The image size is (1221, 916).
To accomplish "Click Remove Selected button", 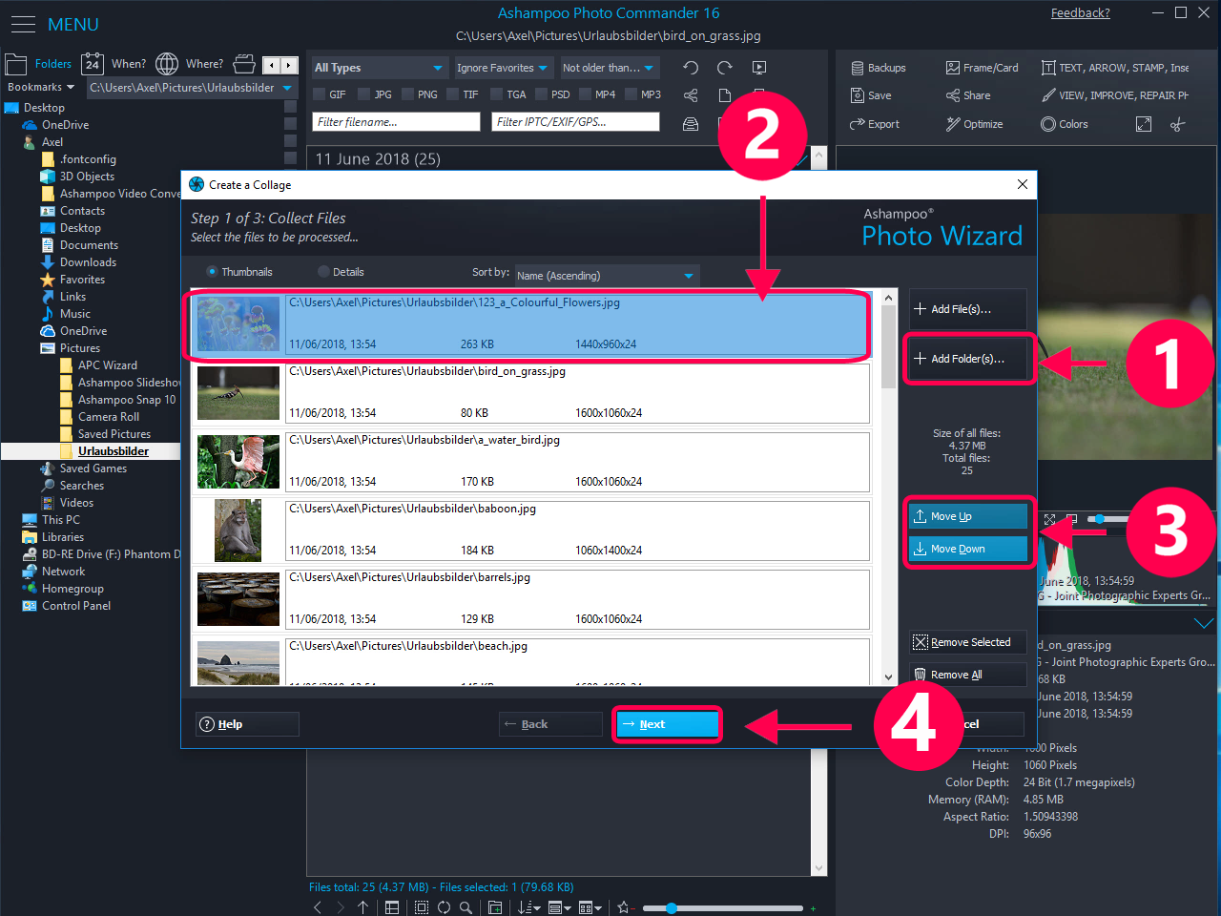I will tap(967, 642).
